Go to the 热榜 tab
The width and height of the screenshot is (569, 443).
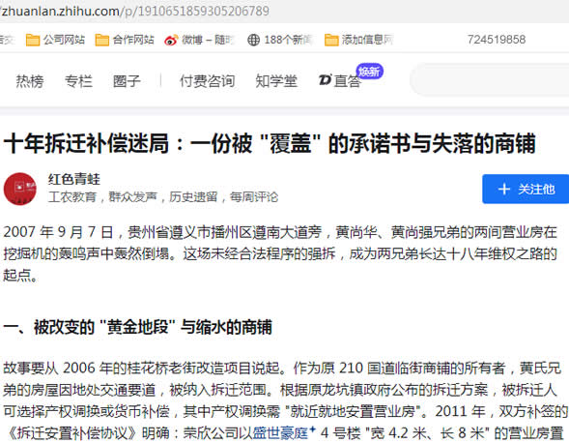pyautogui.click(x=30, y=80)
